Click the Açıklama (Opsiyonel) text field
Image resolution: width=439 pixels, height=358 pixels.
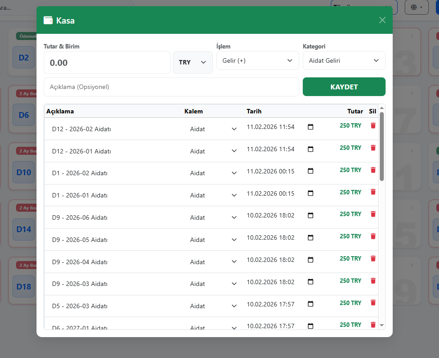point(171,87)
